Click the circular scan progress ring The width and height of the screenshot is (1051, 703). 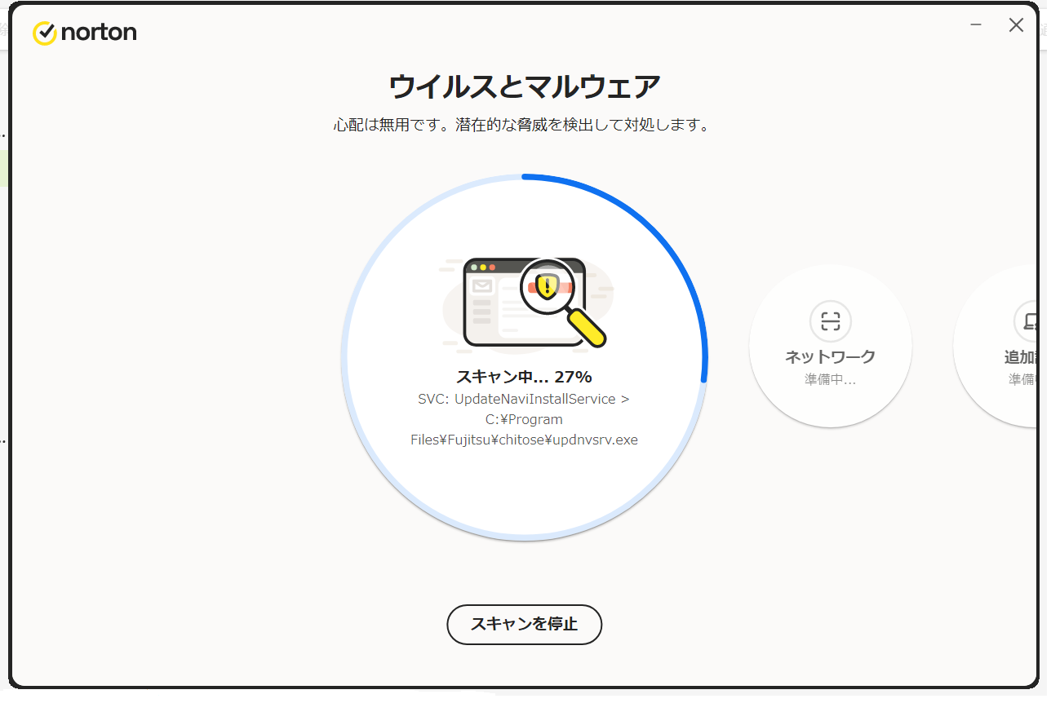(524, 356)
